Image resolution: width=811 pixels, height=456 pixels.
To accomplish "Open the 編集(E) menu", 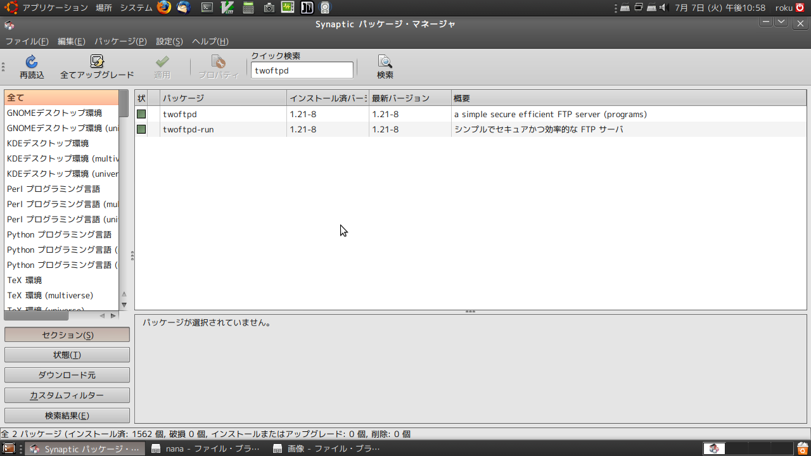I will click(x=72, y=41).
